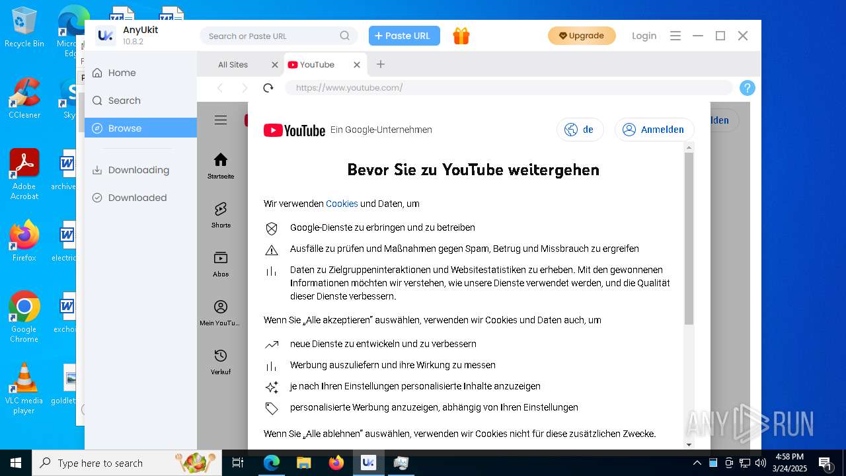The image size is (846, 476).
Task: Open YouTube Shorts in sidebar
Action: (221, 215)
